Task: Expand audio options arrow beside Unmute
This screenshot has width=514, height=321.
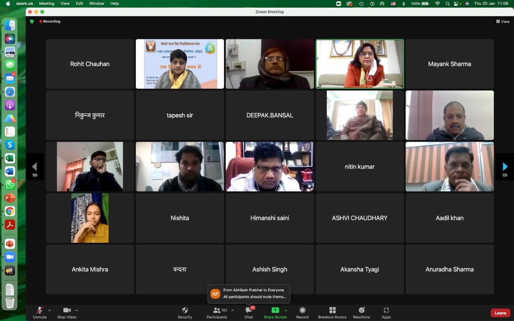Action: [x=49, y=310]
